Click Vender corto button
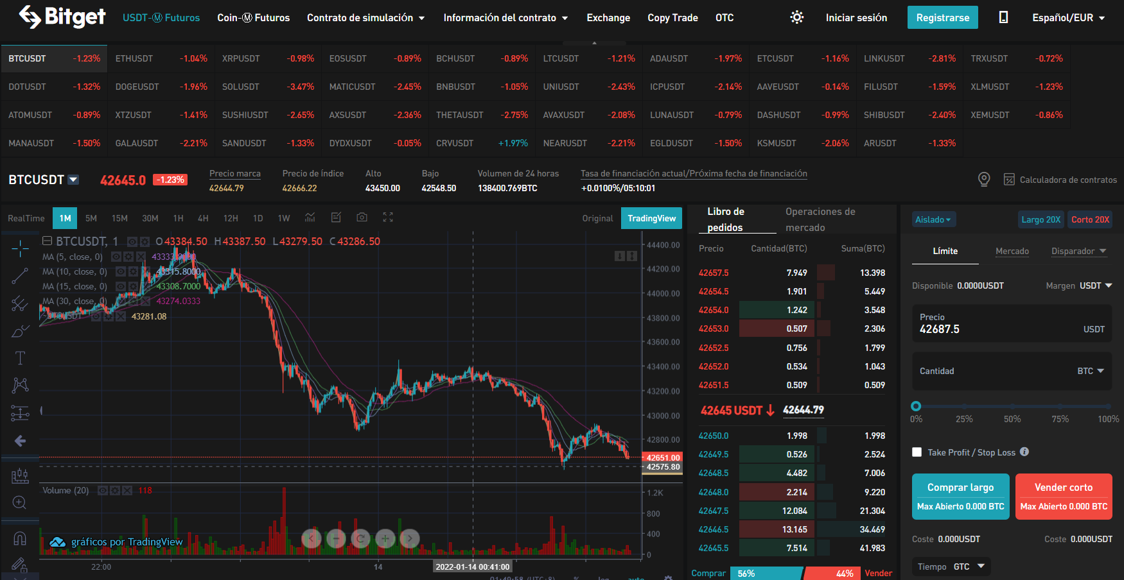This screenshot has width=1124, height=580. (x=1064, y=497)
